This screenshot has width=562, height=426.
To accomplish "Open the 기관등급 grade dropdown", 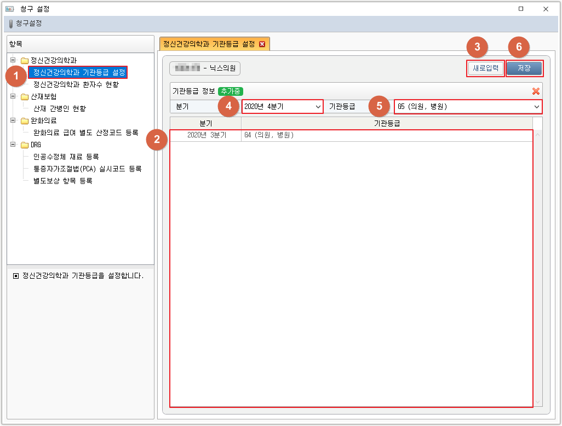I will pyautogui.click(x=537, y=106).
